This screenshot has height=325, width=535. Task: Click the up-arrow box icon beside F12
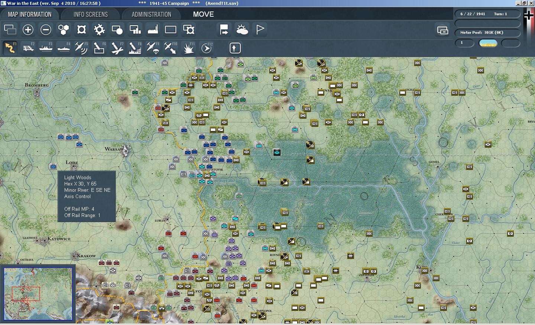[x=235, y=48]
